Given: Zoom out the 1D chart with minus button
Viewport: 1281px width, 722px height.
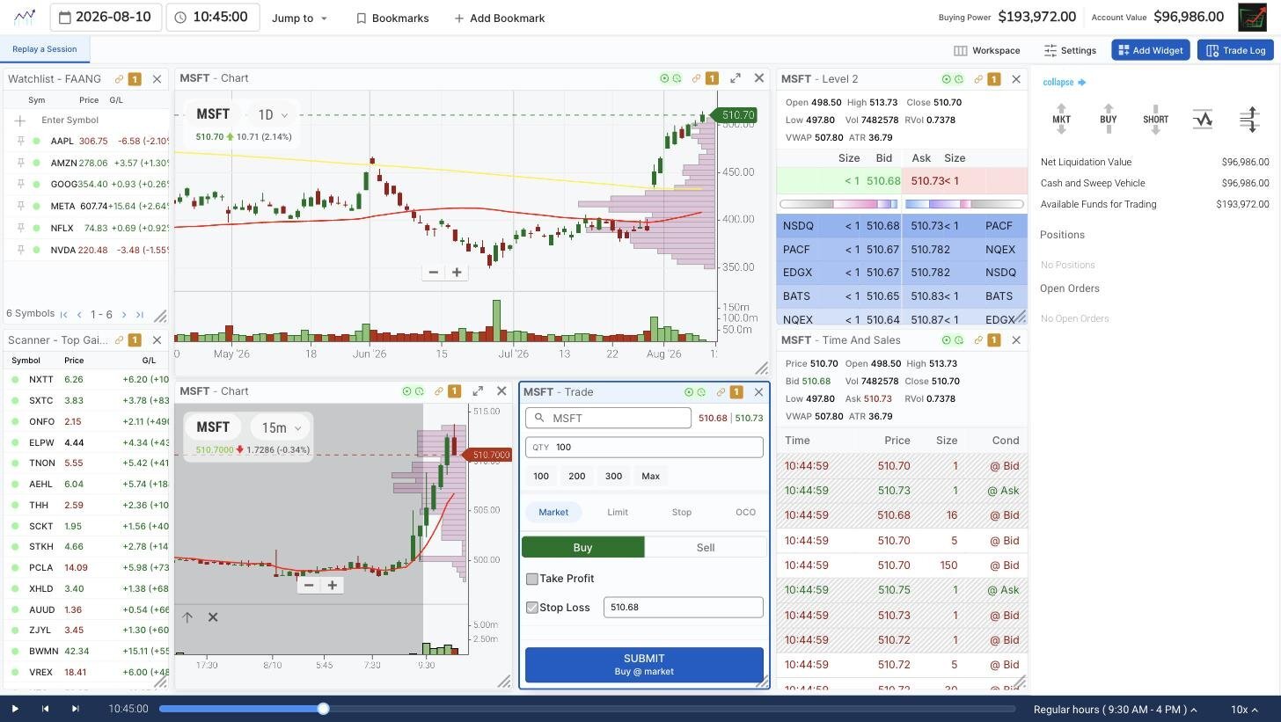Looking at the screenshot, I should click(433, 273).
